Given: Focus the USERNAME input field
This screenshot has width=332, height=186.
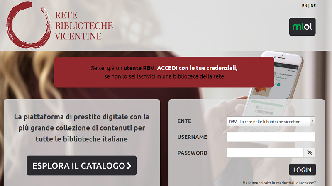Looking at the screenshot, I should [271, 137].
